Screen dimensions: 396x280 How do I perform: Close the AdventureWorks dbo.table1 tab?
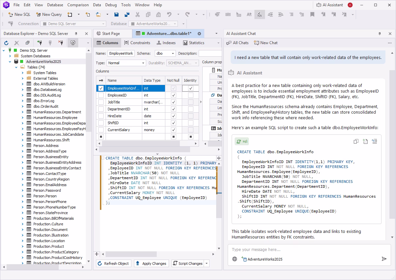[199, 34]
